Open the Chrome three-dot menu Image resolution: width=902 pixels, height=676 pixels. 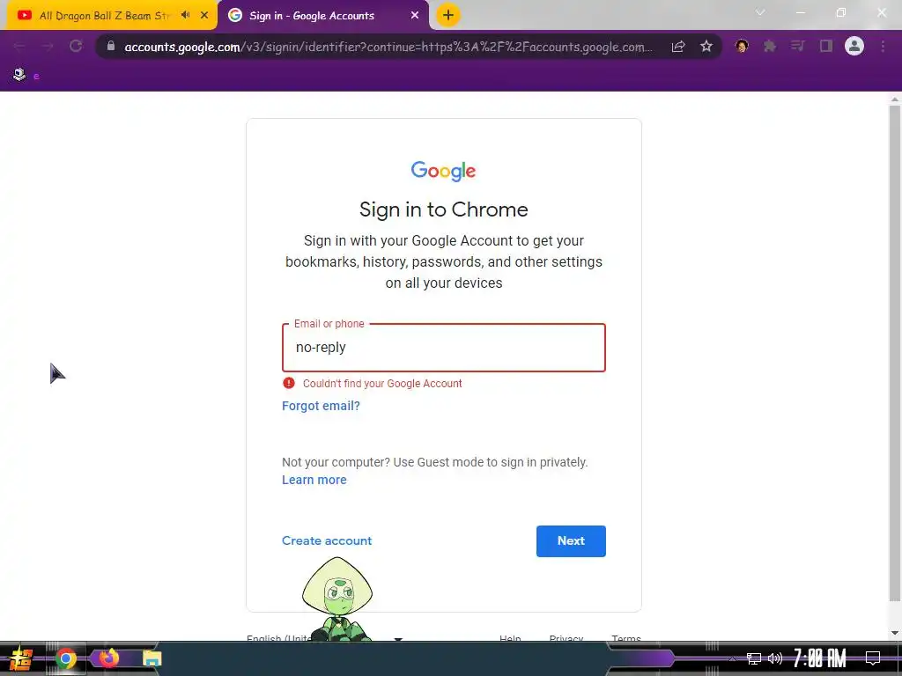point(883,46)
